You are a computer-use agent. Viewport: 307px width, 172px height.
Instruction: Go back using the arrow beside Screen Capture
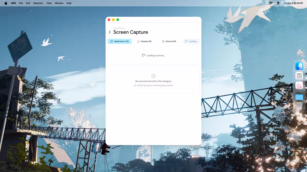[x=110, y=32]
